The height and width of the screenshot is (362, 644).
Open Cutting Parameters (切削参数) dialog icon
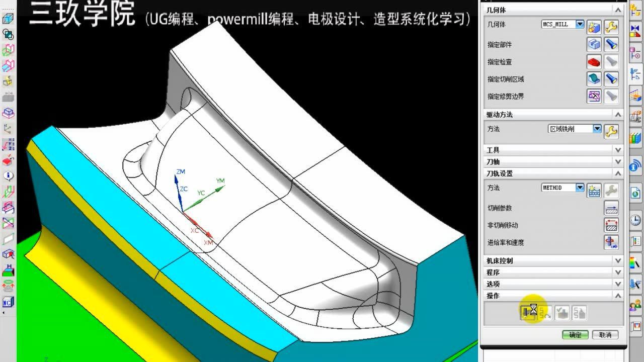611,208
